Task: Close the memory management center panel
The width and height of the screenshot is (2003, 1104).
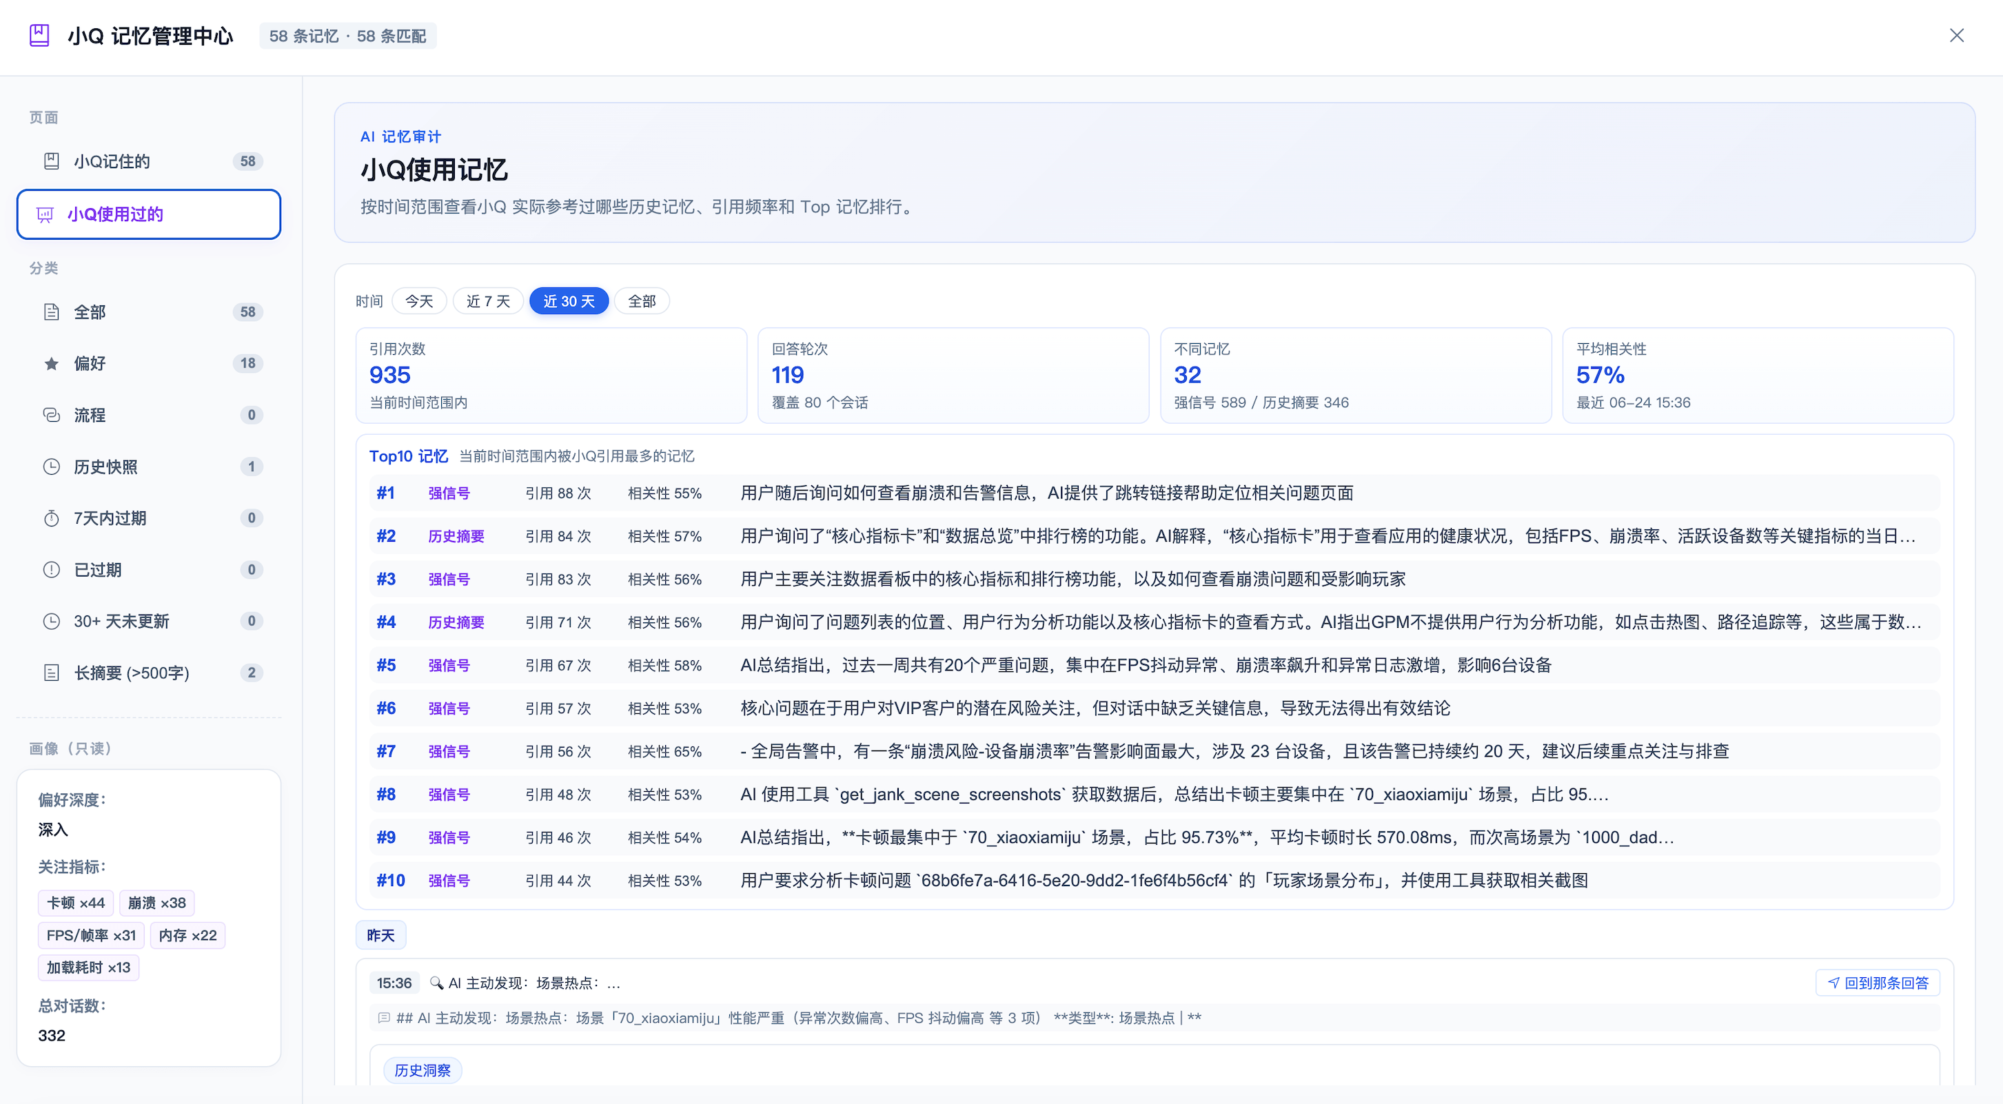Action: [x=1956, y=36]
